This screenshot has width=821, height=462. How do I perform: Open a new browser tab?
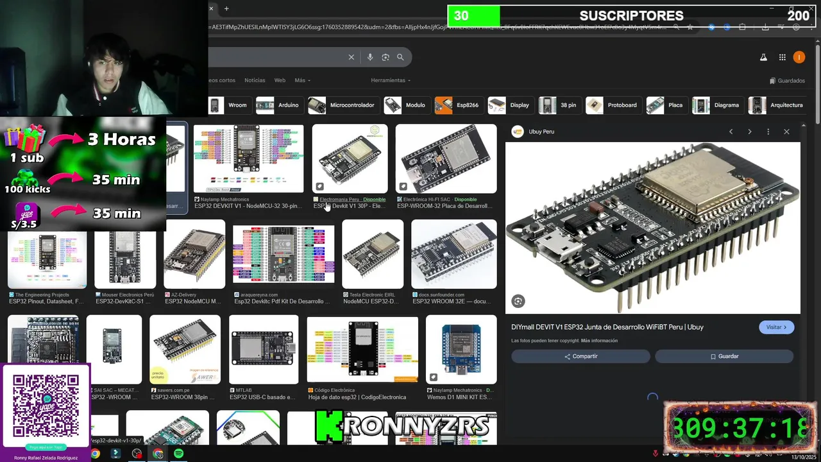coord(226,8)
